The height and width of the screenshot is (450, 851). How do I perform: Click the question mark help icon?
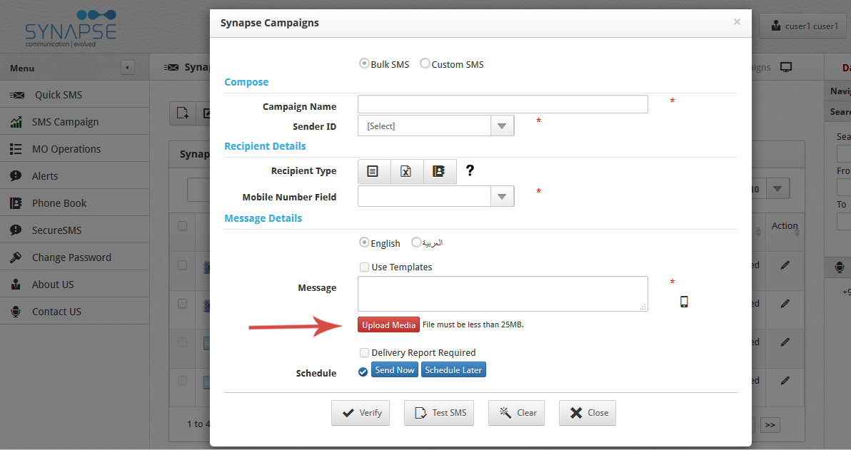coord(470,171)
